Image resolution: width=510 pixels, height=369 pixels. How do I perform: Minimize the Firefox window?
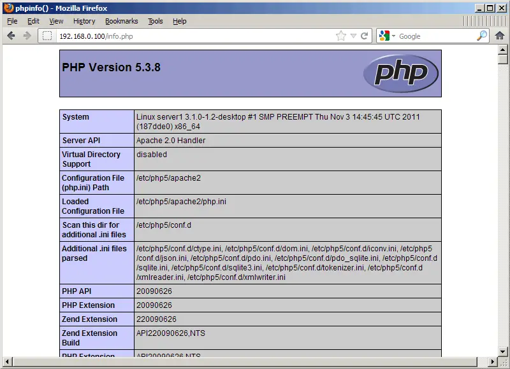pos(479,8)
